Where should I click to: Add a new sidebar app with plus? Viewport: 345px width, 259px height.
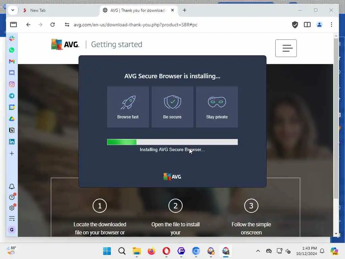pyautogui.click(x=12, y=153)
